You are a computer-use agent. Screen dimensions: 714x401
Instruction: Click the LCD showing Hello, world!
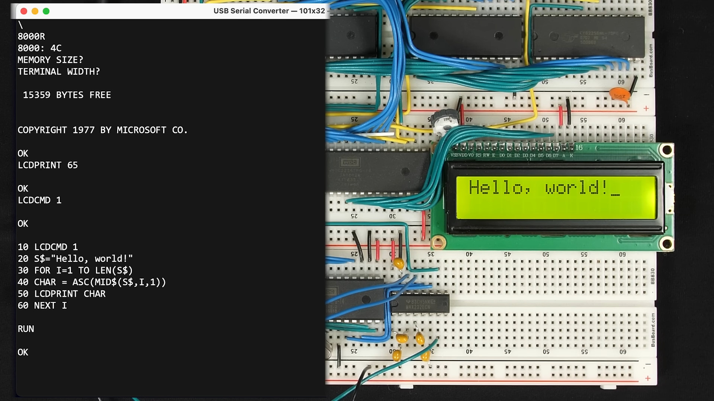tap(556, 197)
